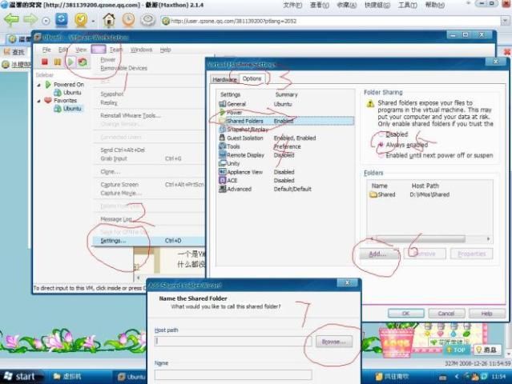Screen dimensions: 512x384
Task: Switch to the Hardware tab
Action: click(x=224, y=79)
